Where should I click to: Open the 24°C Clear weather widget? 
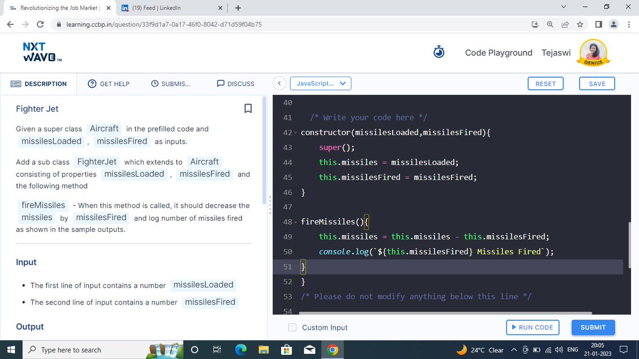point(480,349)
